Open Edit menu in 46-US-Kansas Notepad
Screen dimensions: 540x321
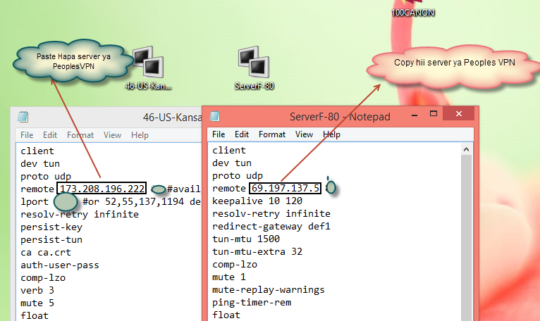(50, 135)
